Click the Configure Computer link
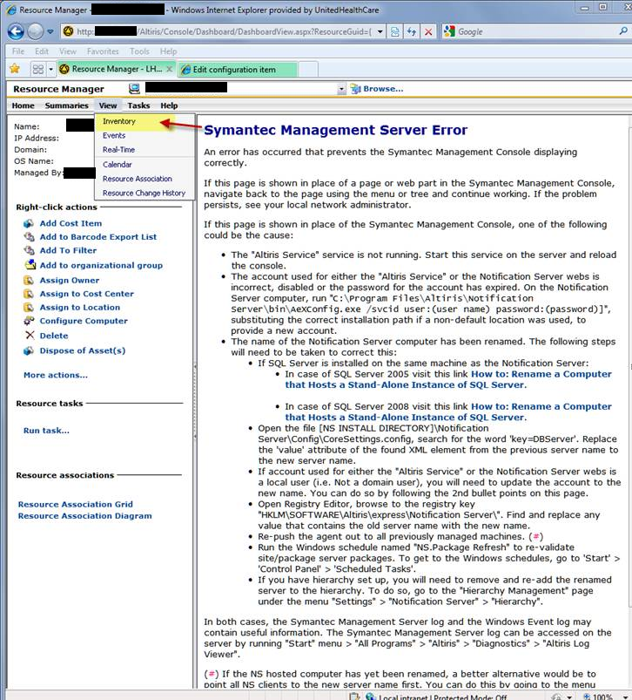Image resolution: width=632 pixels, height=700 pixels. point(84,321)
